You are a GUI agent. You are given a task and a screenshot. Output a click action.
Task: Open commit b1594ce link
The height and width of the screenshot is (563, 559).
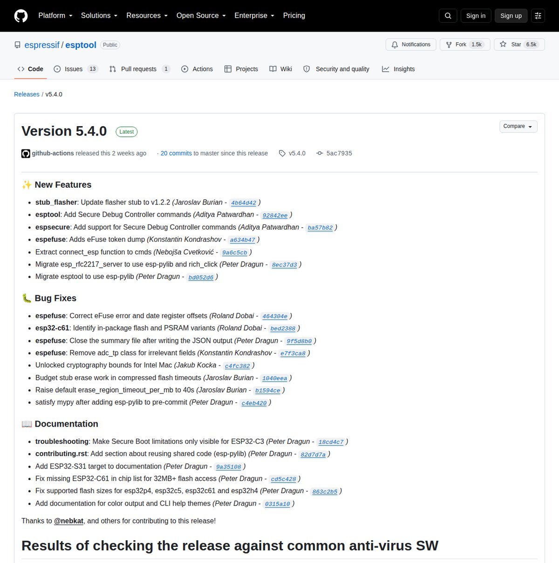(x=268, y=391)
